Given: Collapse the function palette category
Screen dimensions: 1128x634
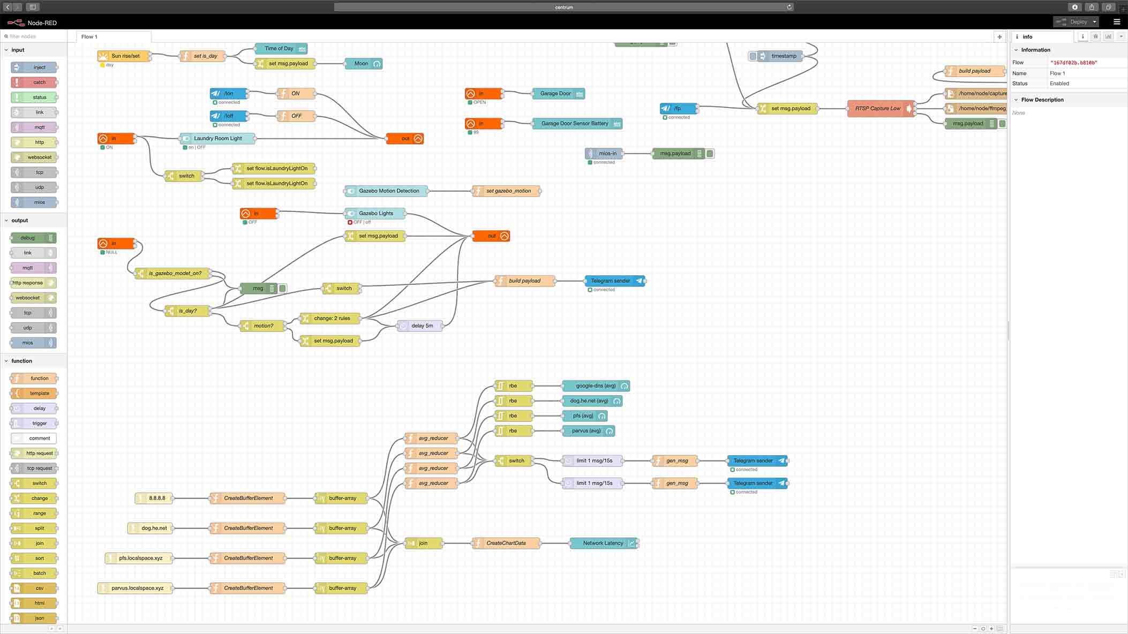Looking at the screenshot, I should [x=33, y=361].
